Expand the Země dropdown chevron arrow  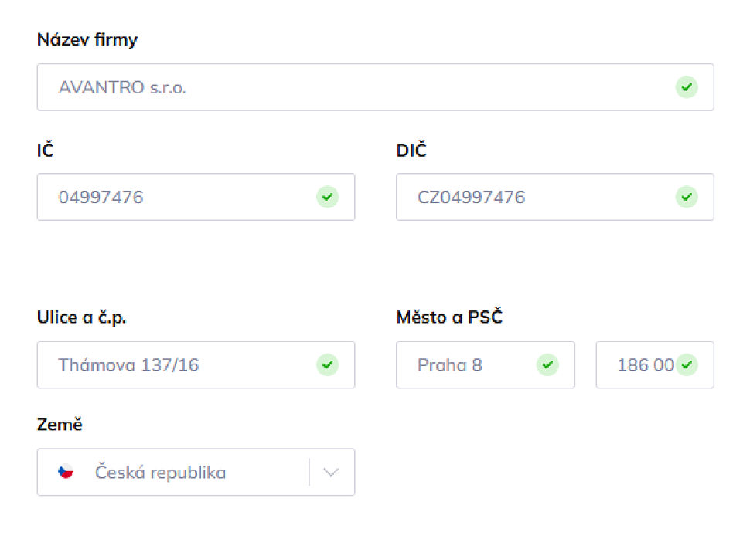pyautogui.click(x=331, y=473)
